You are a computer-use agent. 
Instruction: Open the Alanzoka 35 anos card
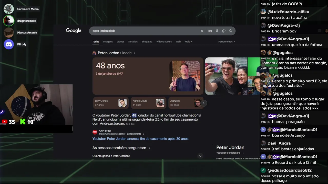click(x=186, y=103)
